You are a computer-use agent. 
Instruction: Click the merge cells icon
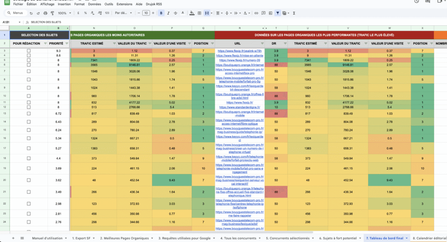[207, 13]
